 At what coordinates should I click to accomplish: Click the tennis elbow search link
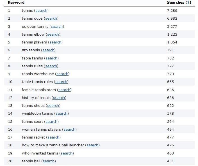tap(53, 34)
